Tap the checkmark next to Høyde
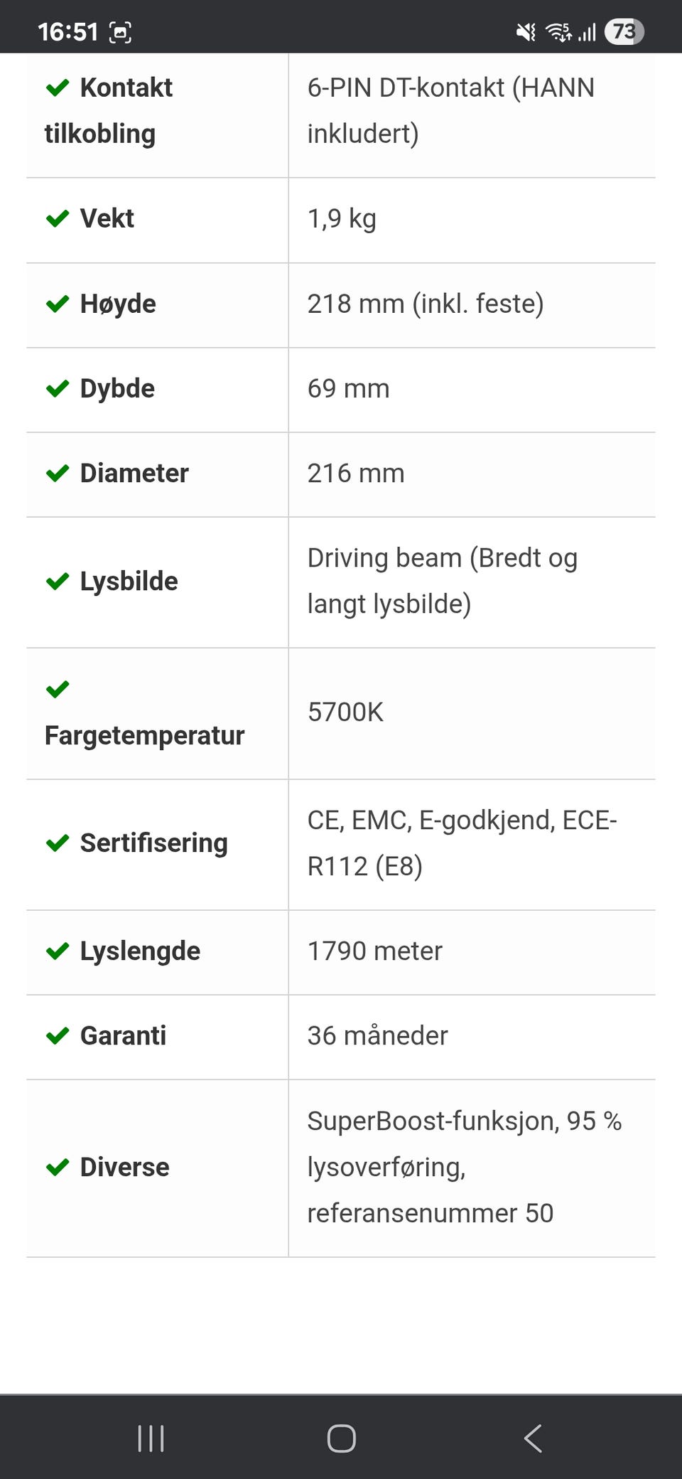This screenshot has width=682, height=1479. 58,304
